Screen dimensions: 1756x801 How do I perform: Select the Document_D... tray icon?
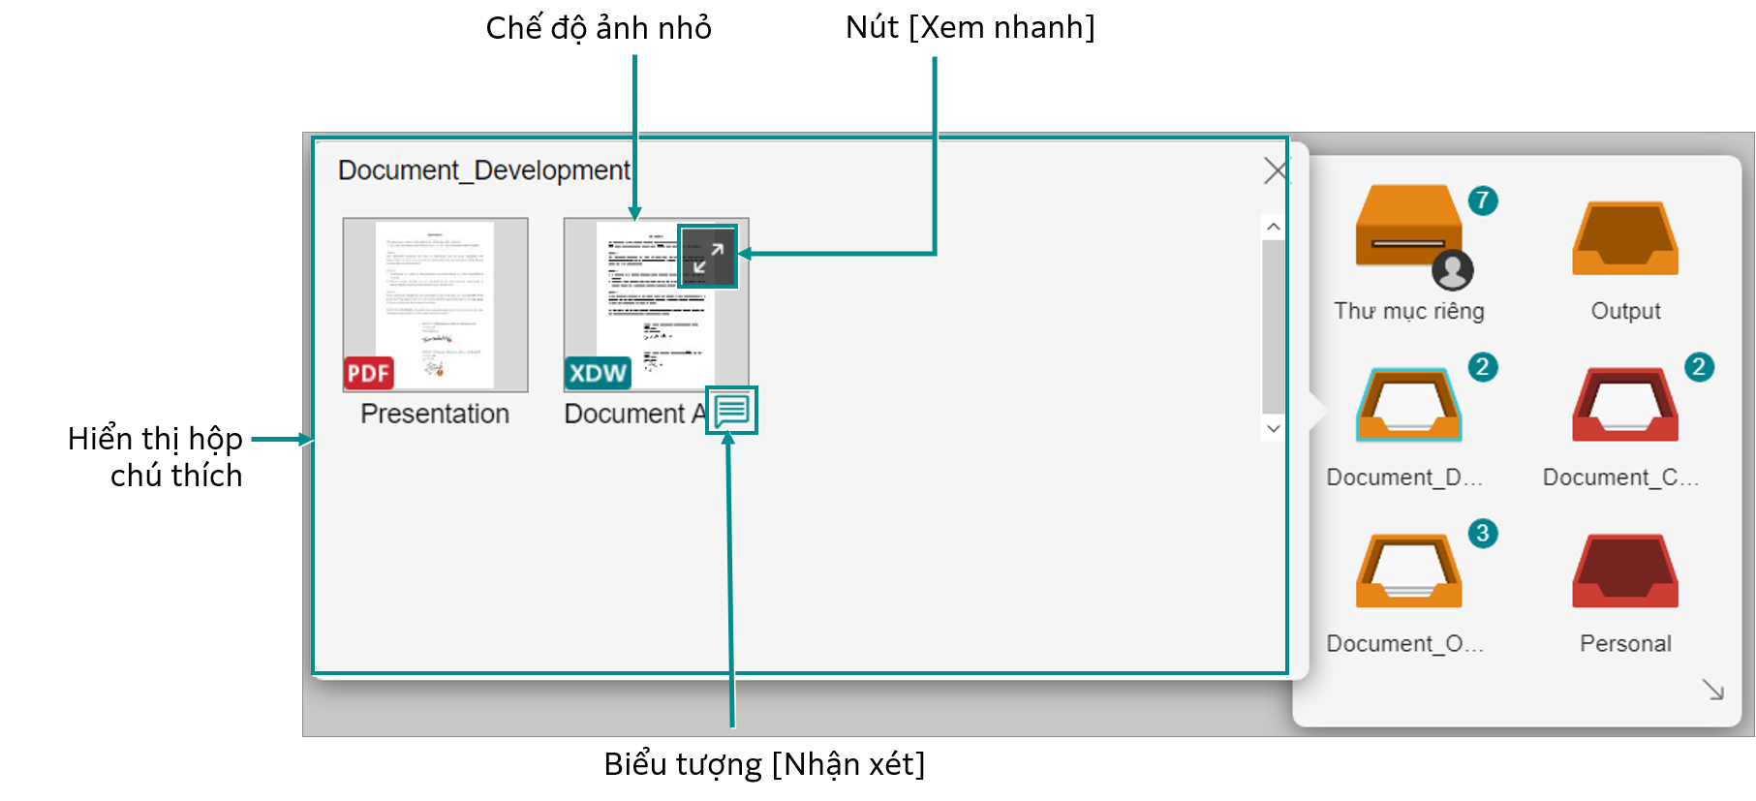[1408, 405]
